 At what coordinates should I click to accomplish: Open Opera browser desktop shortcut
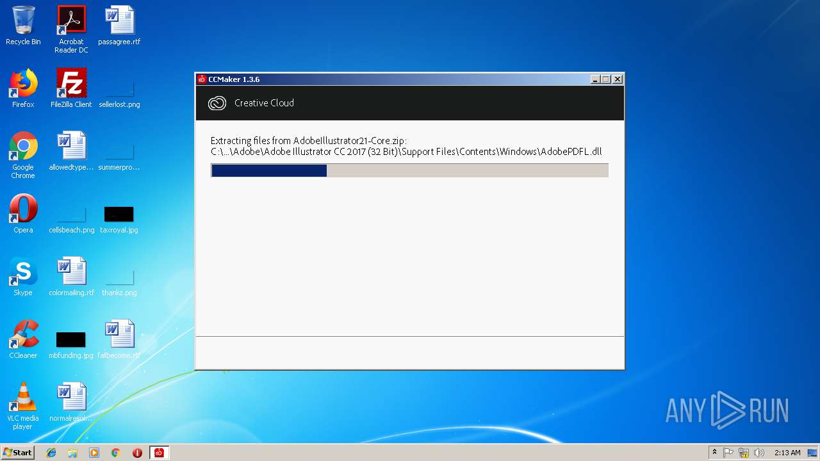[23, 214]
